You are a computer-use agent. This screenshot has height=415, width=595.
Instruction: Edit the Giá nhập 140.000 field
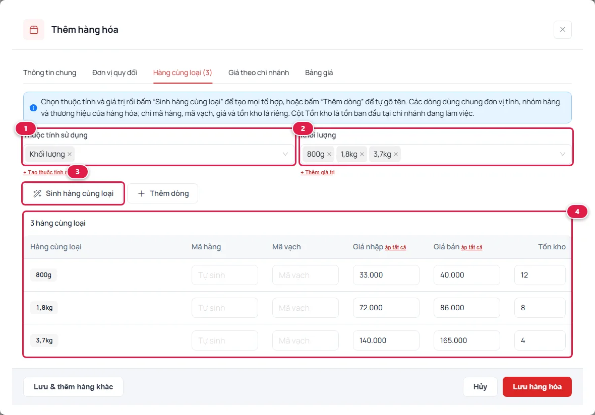click(x=386, y=340)
